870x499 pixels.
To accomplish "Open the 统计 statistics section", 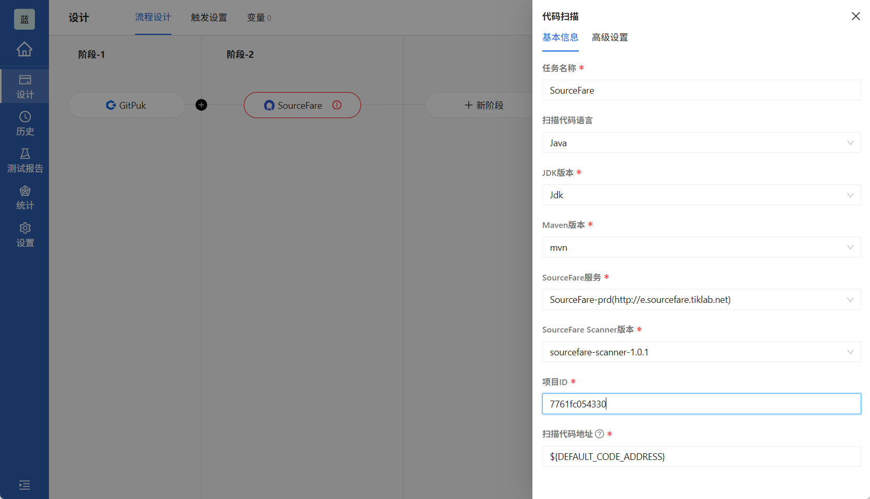I will [x=24, y=197].
